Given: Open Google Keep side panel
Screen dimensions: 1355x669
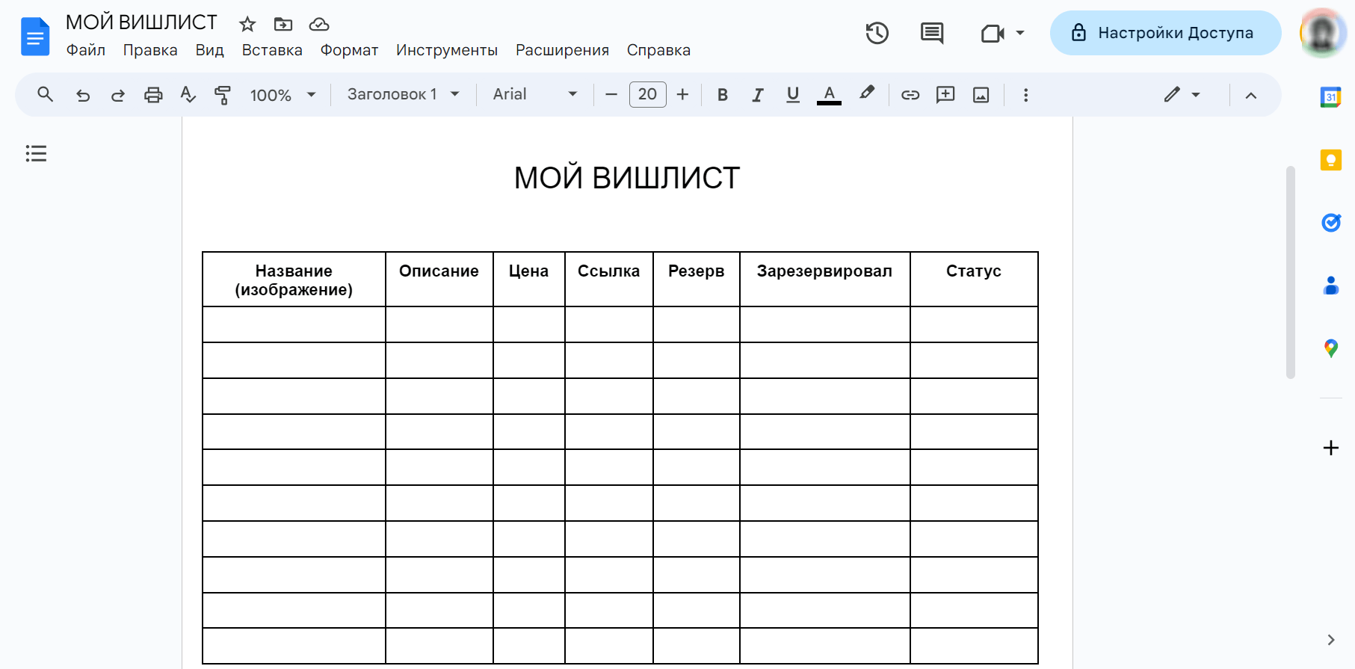Looking at the screenshot, I should coord(1331,160).
